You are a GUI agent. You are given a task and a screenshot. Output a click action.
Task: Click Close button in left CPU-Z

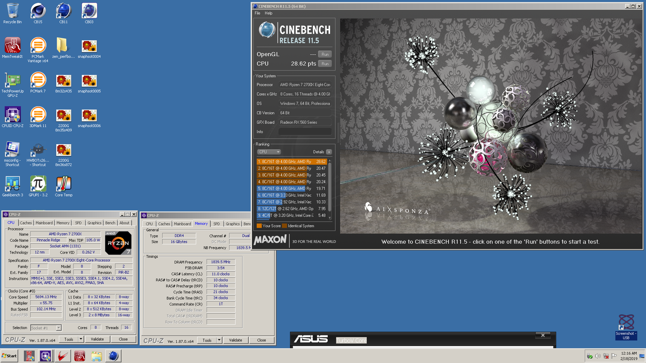(x=123, y=339)
